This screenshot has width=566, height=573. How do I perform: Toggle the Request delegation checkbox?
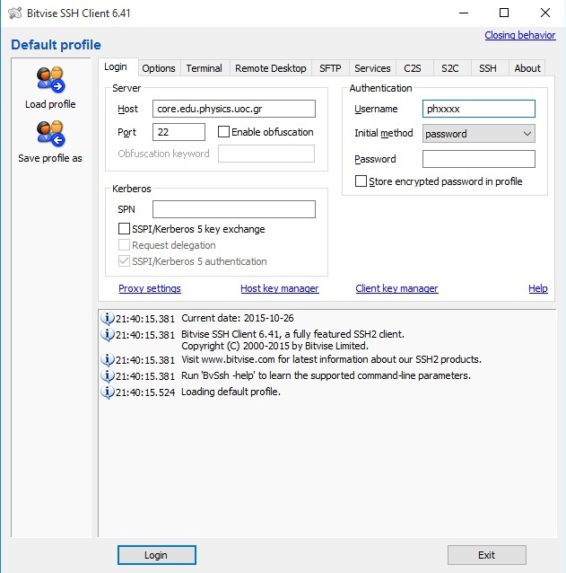click(x=124, y=245)
